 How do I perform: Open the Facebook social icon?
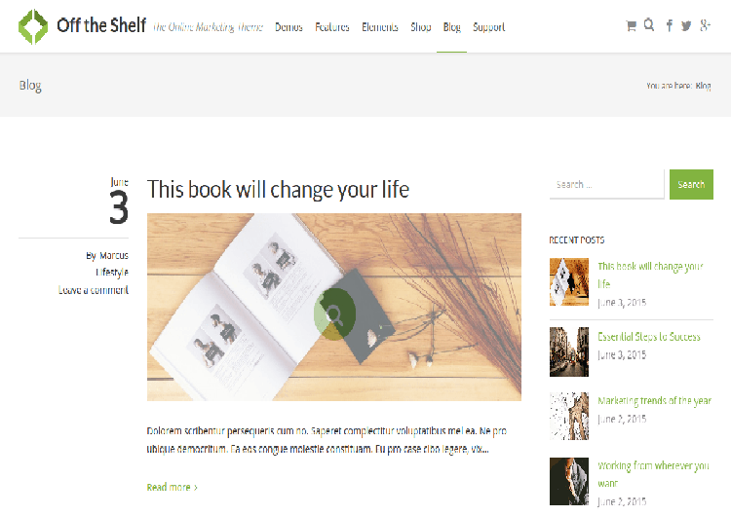[x=669, y=25]
